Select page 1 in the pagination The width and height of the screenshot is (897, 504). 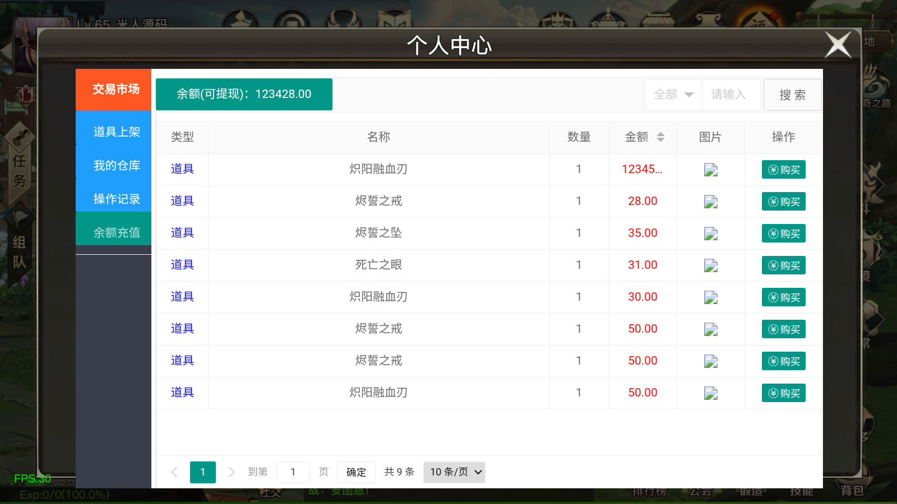pos(203,472)
